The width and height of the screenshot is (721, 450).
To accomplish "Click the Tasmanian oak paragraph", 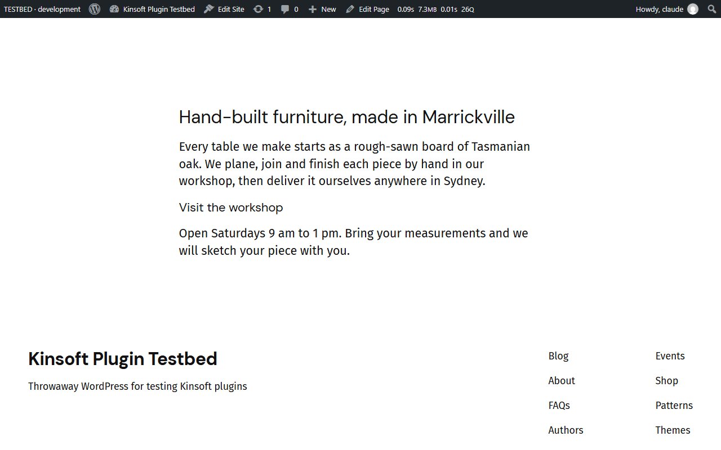I will pos(355,164).
